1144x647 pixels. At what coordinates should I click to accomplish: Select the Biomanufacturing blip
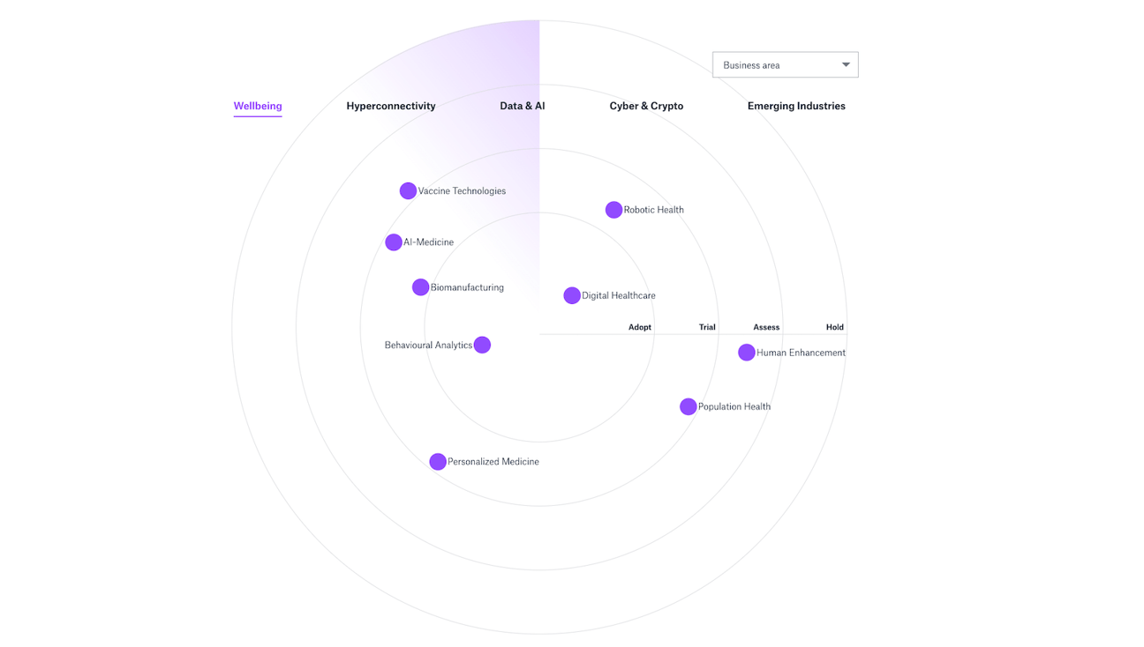coord(420,286)
